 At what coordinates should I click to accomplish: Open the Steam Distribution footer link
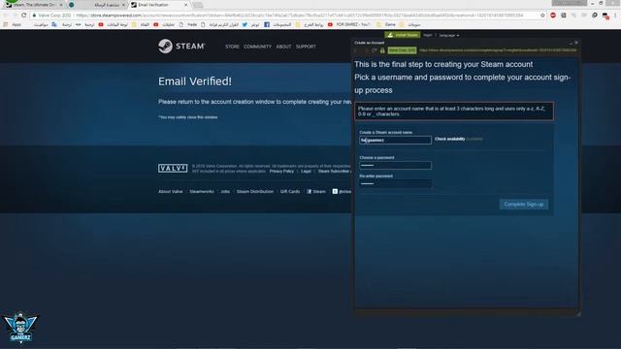pos(255,192)
